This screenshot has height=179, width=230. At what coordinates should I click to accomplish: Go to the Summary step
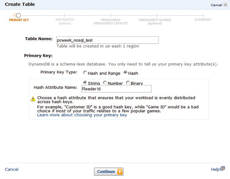(x=203, y=20)
